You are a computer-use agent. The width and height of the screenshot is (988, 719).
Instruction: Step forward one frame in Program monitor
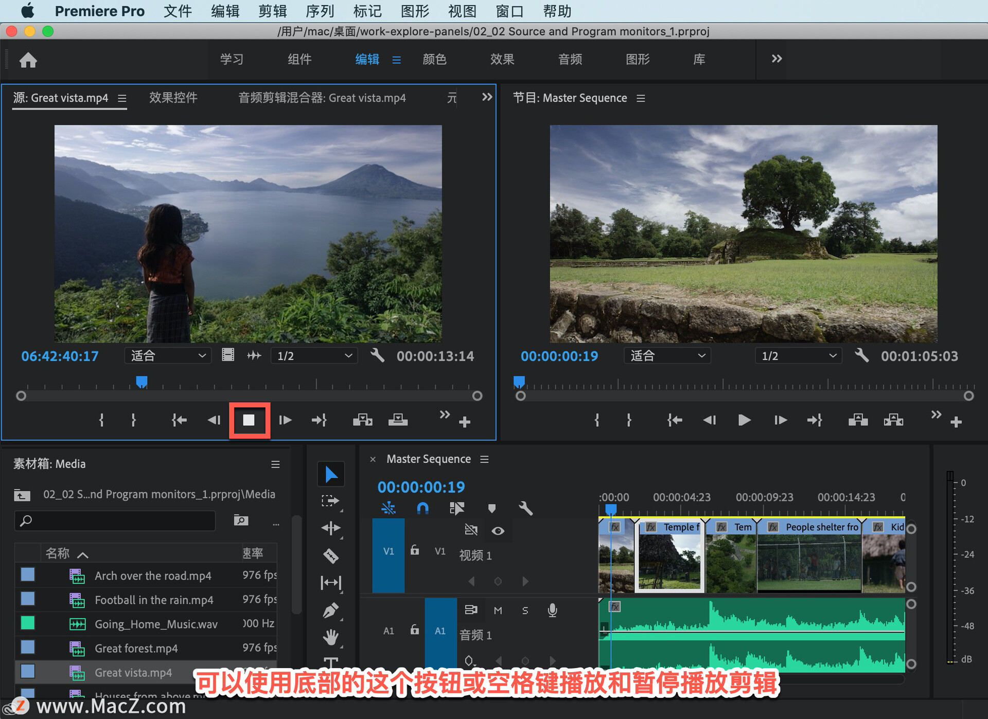(781, 420)
